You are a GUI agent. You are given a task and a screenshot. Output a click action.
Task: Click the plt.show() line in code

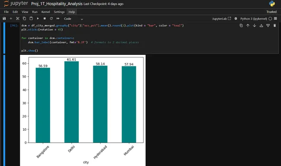click(x=29, y=50)
